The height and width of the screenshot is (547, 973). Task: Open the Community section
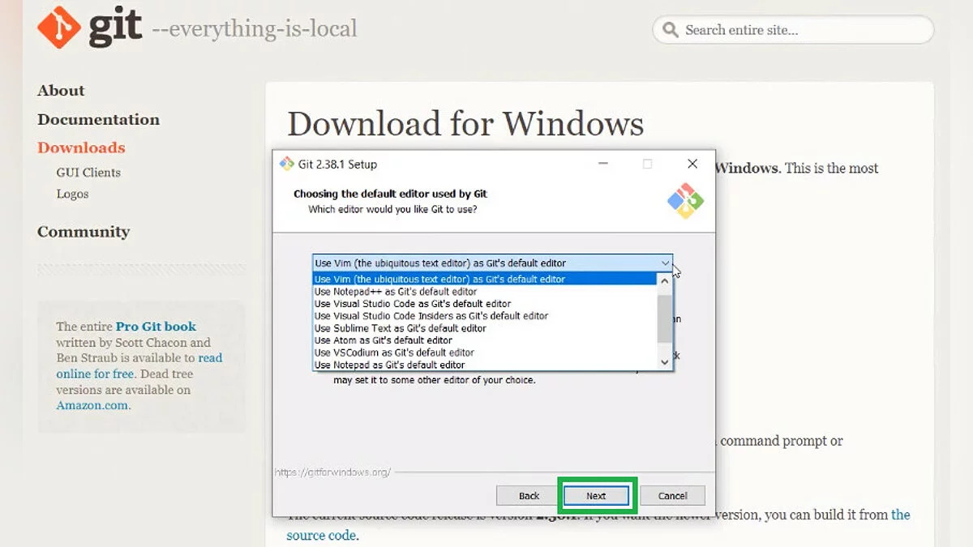pyautogui.click(x=84, y=232)
